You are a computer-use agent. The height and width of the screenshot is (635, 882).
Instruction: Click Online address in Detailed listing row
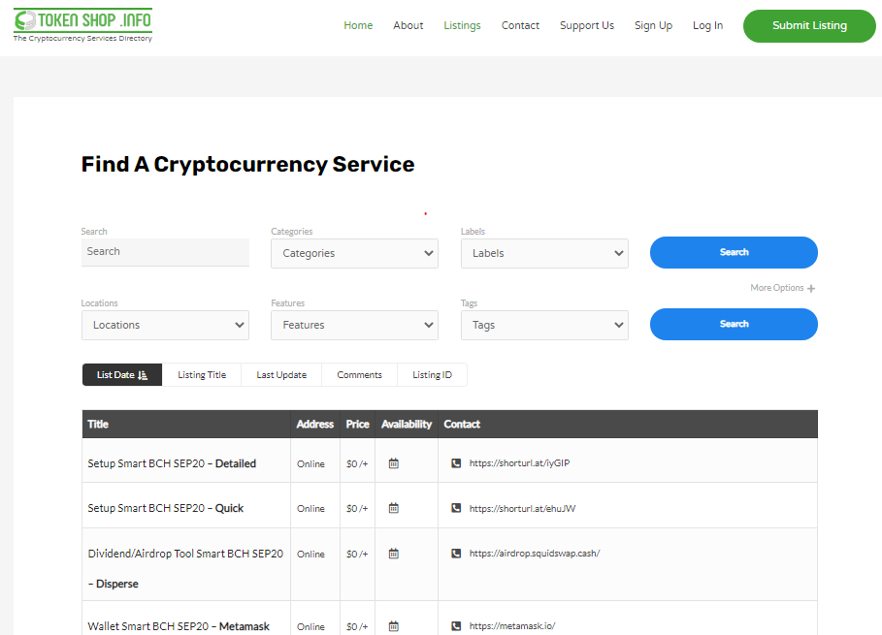[x=311, y=464]
